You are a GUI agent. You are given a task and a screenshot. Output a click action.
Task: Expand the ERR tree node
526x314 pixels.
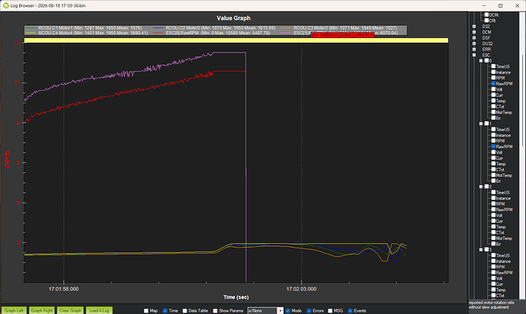474,50
